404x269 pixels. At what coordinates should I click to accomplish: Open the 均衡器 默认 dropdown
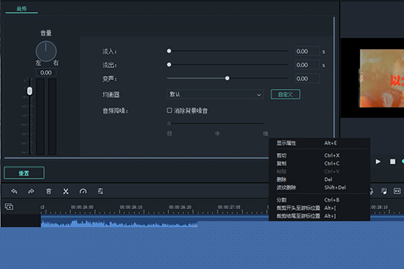[215, 94]
